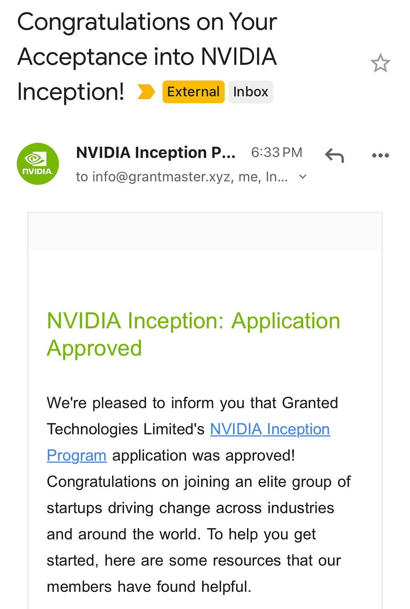Viewport: 410px width, 609px height.
Task: Tap 'members have found helpful' text
Action: click(x=149, y=587)
